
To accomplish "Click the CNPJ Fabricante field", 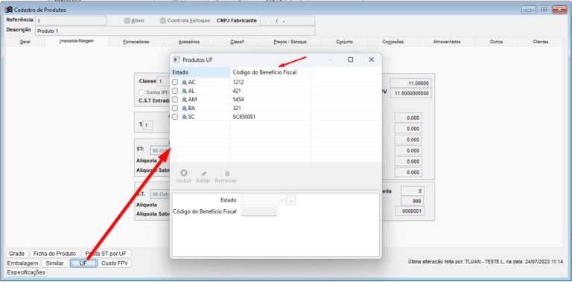I will point(287,21).
